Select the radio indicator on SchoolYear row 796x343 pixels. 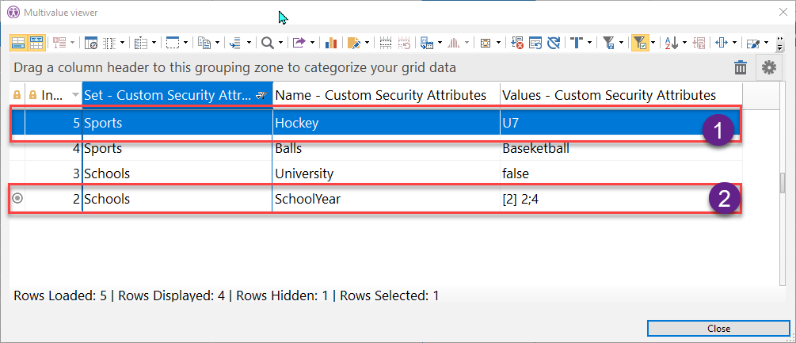[x=17, y=199]
